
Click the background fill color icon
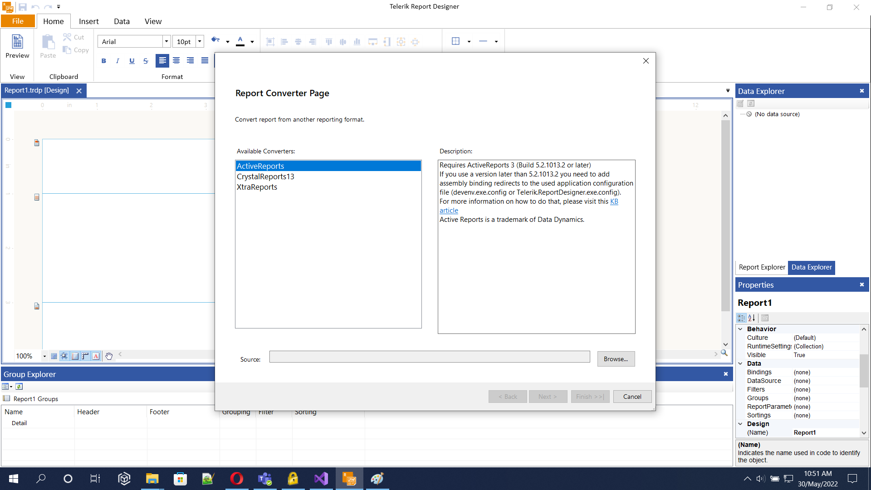tap(215, 40)
